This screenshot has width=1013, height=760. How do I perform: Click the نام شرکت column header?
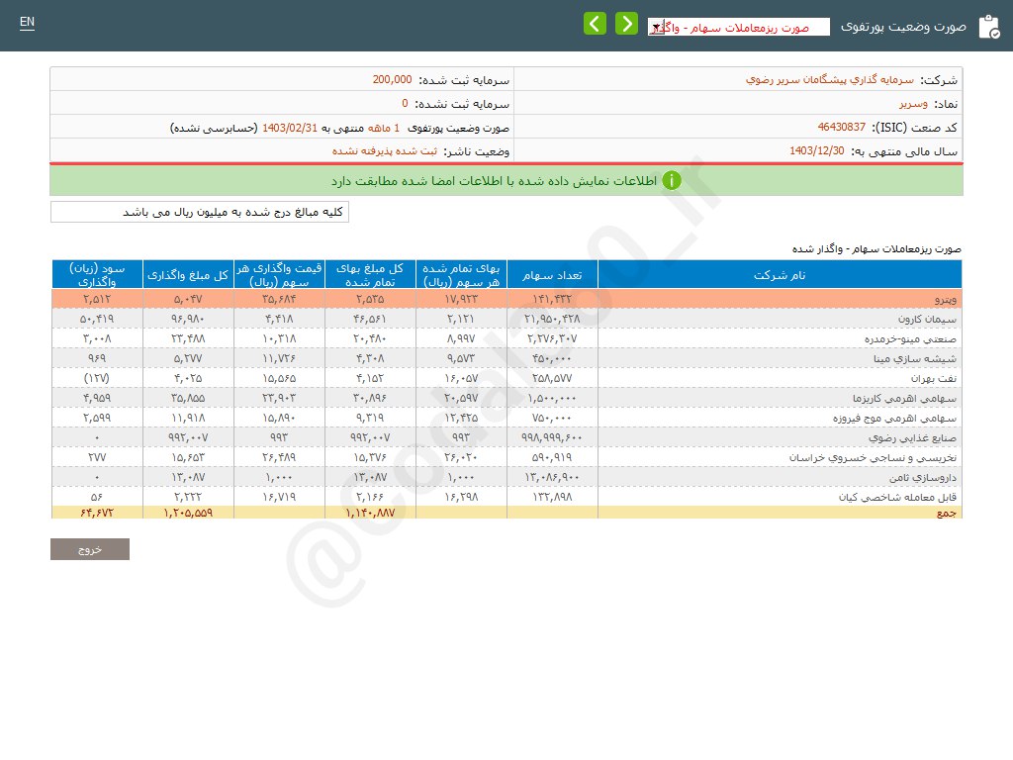coord(780,275)
